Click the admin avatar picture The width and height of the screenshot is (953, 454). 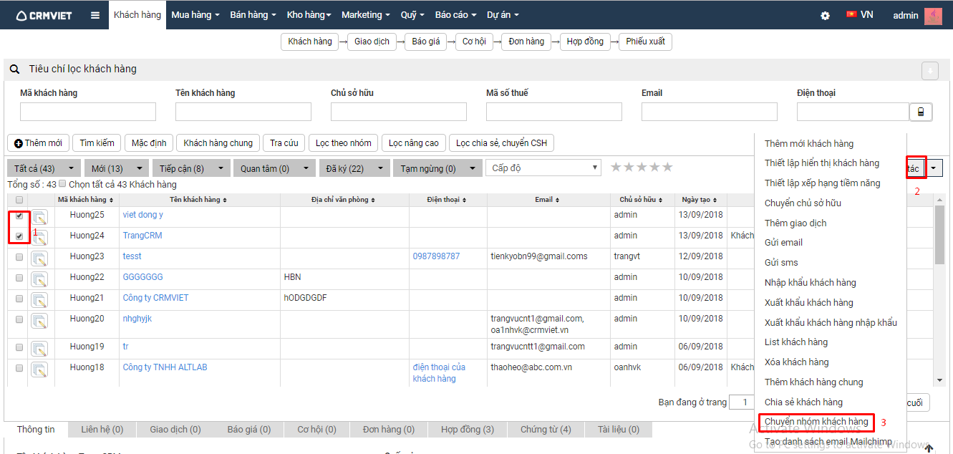pos(933,15)
